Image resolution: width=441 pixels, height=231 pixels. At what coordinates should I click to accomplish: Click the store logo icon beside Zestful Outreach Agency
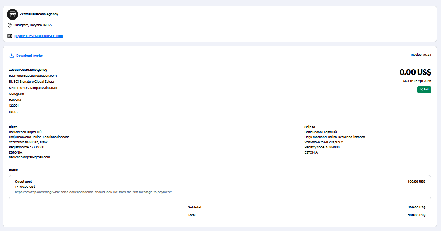(x=13, y=14)
